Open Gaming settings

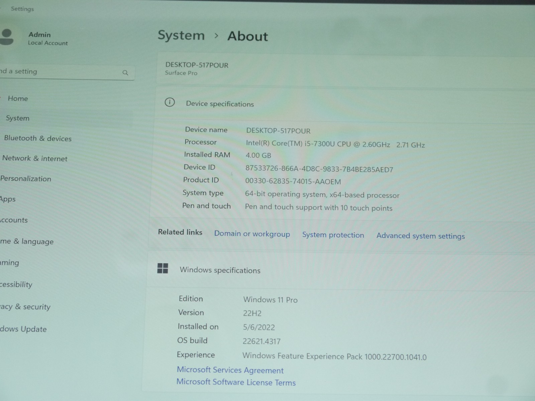[x=10, y=263]
